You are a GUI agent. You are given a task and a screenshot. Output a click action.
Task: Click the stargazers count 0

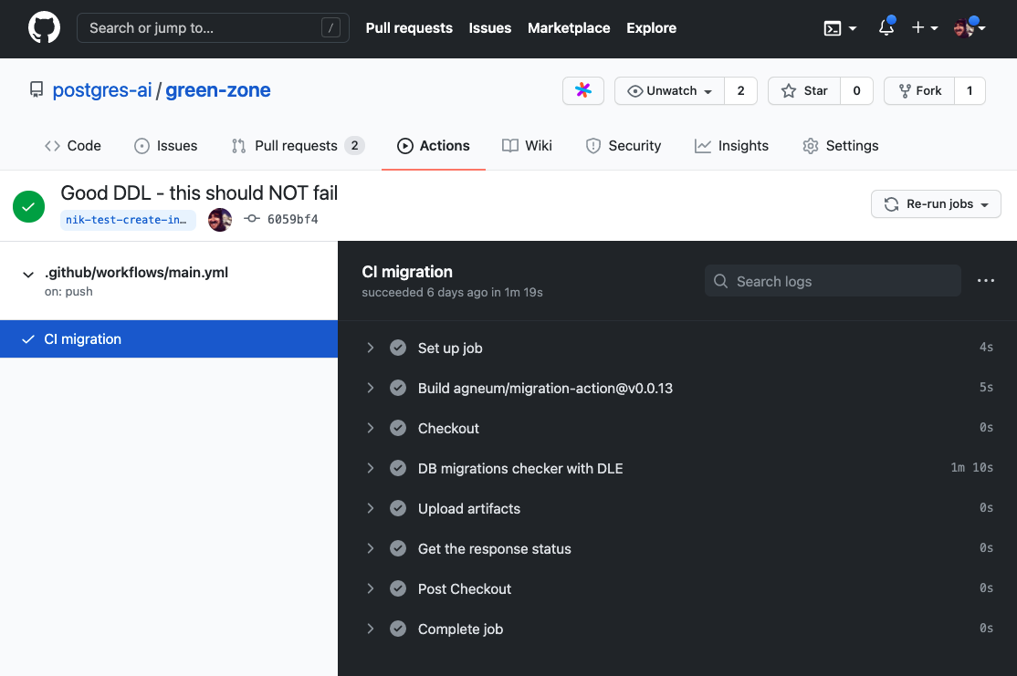tap(857, 90)
